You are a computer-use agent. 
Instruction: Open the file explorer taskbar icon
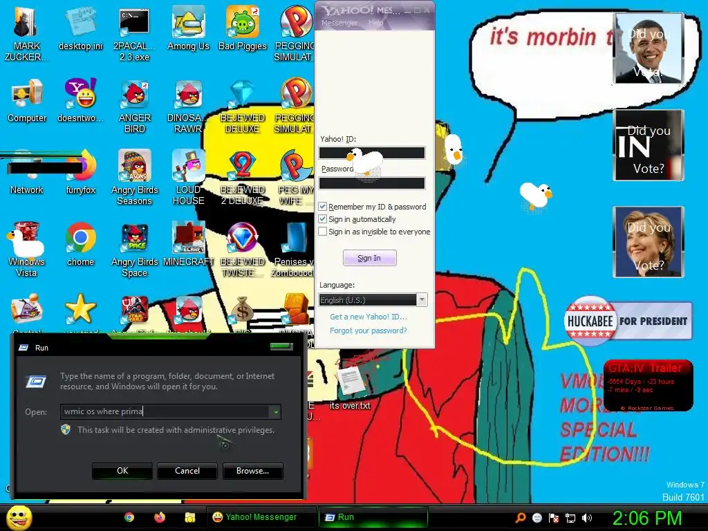click(x=189, y=517)
